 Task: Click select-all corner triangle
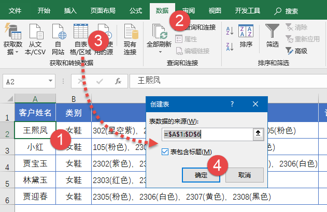tap(10, 98)
